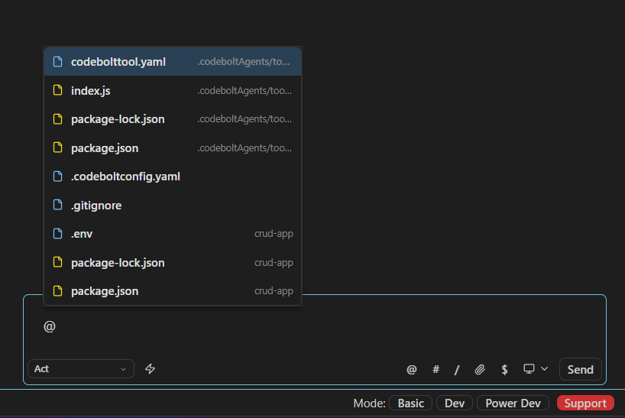The height and width of the screenshot is (418, 625).
Task: Switch to Power Dev mode
Action: point(513,403)
